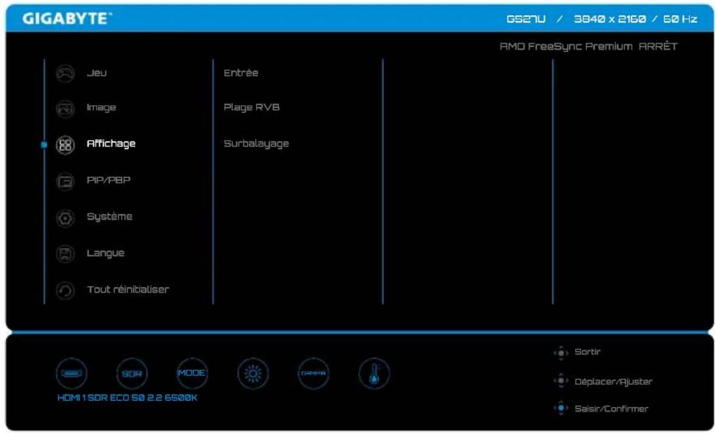Select the Image picture icon
This screenshot has height=433, width=715.
(x=65, y=109)
